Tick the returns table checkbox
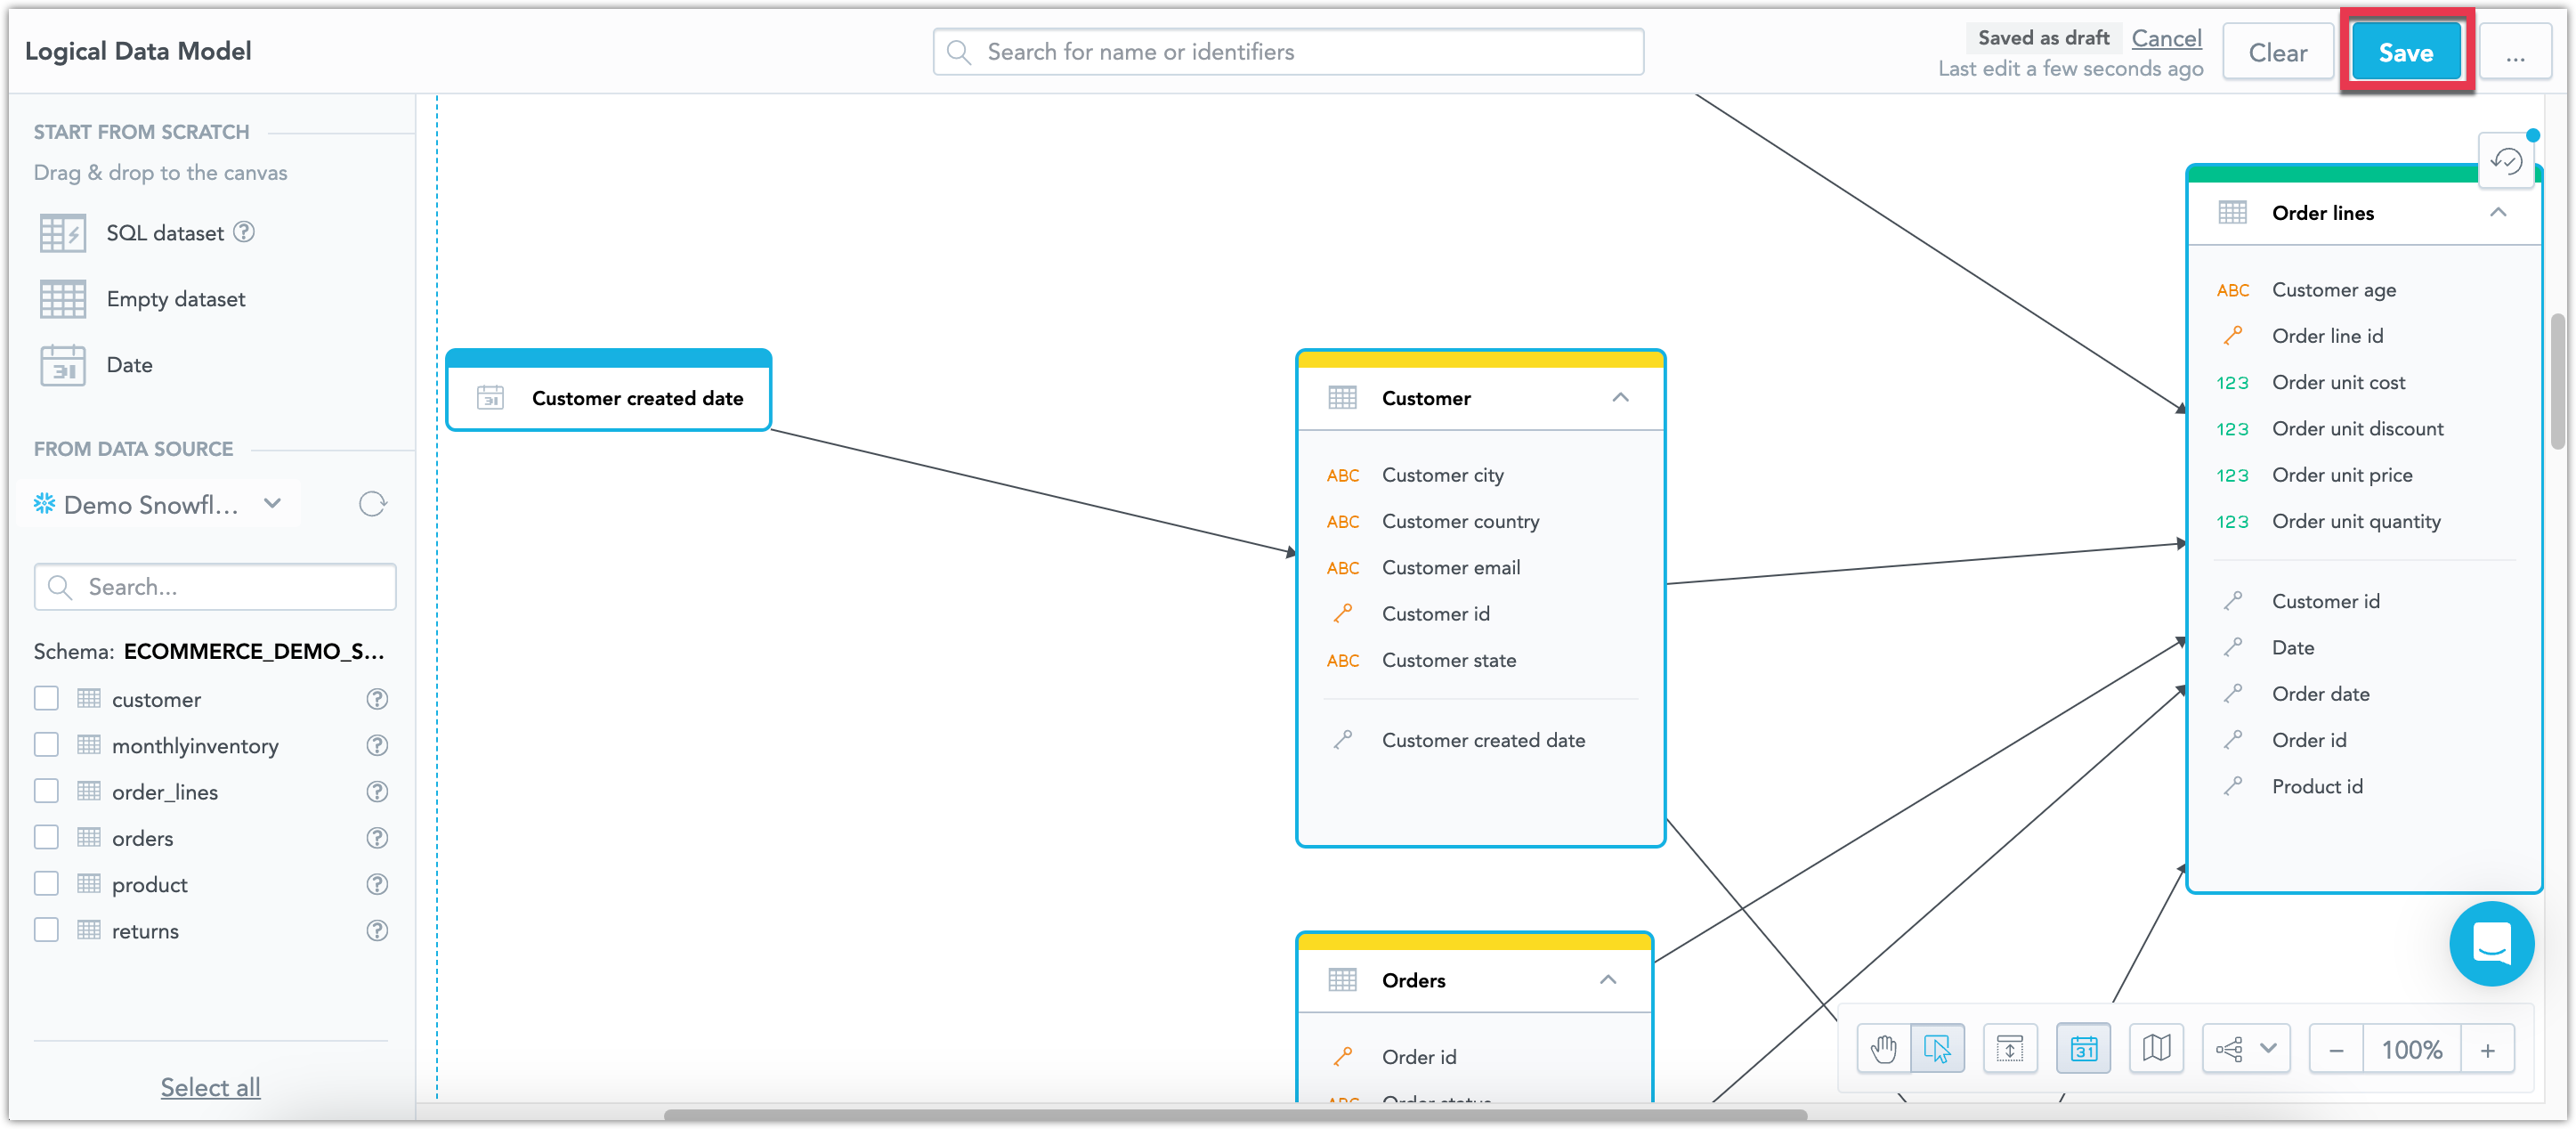 click(46, 930)
